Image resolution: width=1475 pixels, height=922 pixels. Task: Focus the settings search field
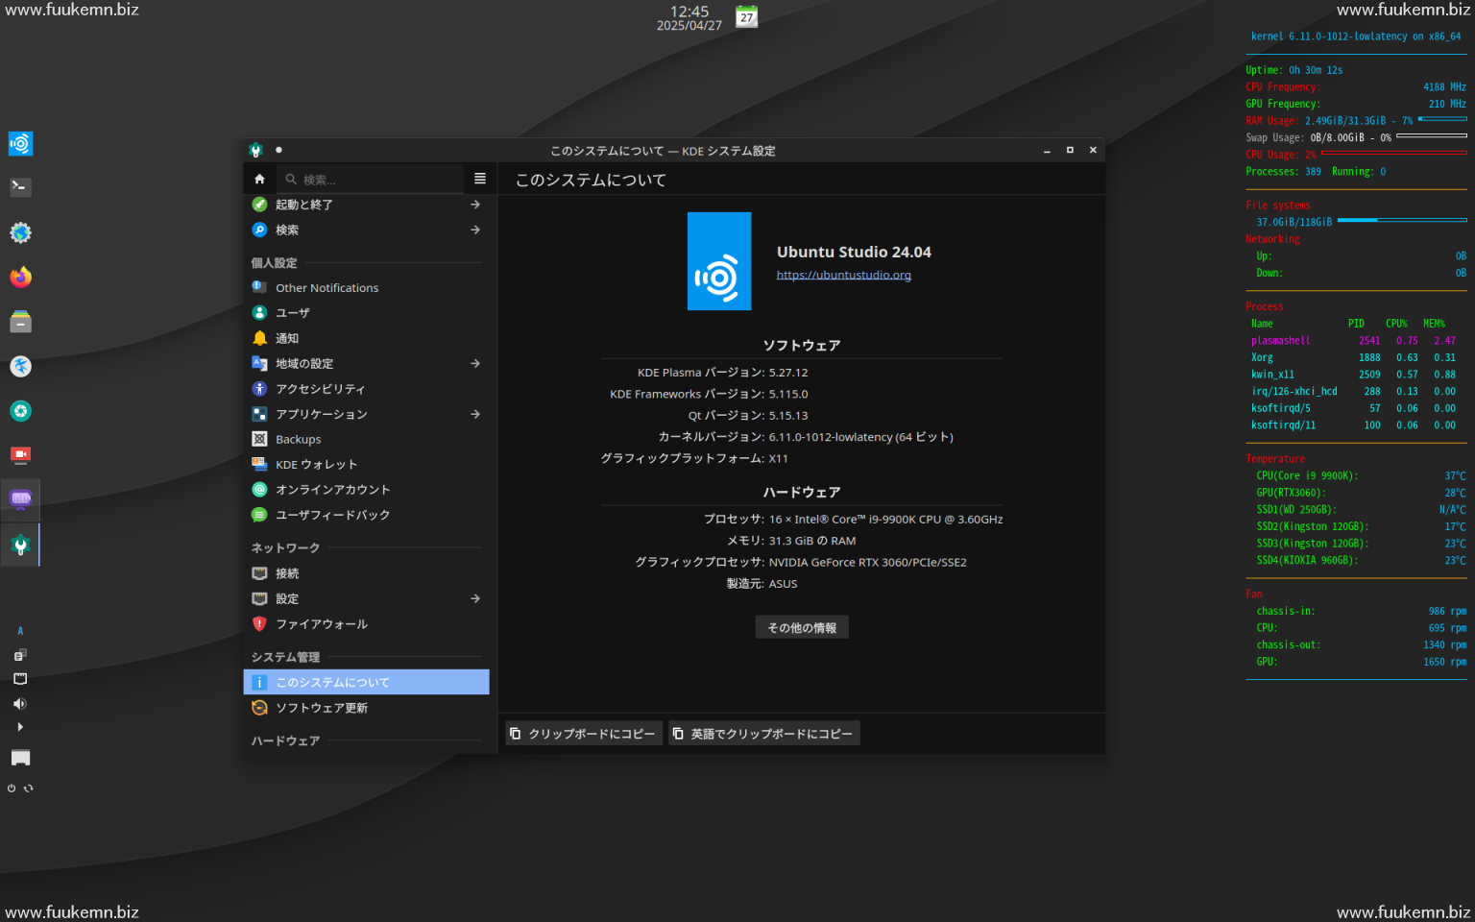pos(371,180)
